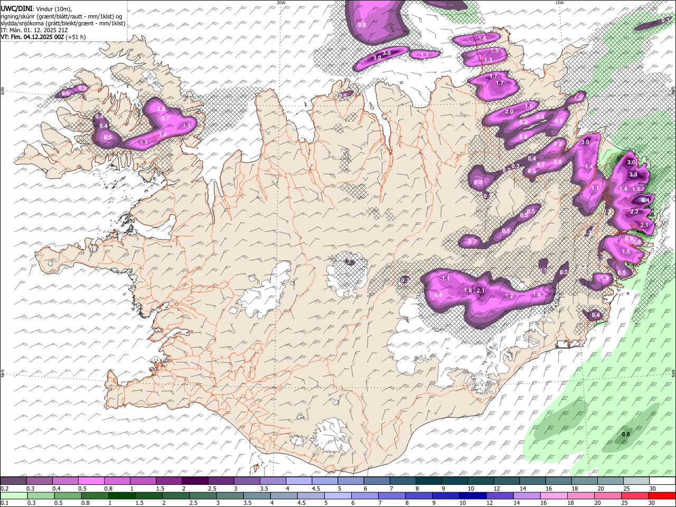Click the '30' label in the snow legend row
676x507 pixels.
(x=652, y=489)
